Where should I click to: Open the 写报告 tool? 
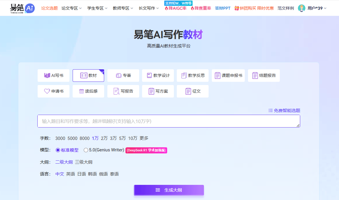pyautogui.click(x=123, y=91)
